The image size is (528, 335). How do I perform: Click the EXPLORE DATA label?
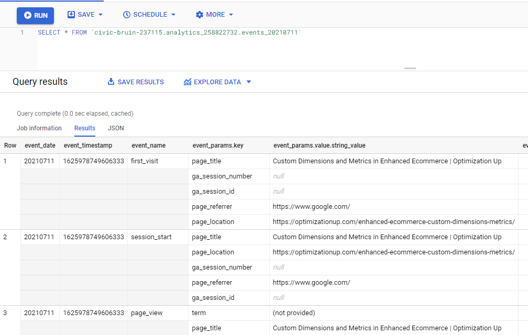[x=217, y=82]
